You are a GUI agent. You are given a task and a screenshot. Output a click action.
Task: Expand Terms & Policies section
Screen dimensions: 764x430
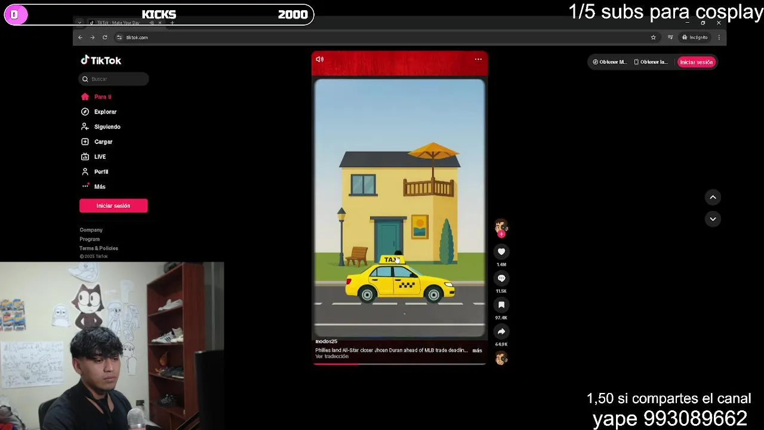pyautogui.click(x=98, y=248)
